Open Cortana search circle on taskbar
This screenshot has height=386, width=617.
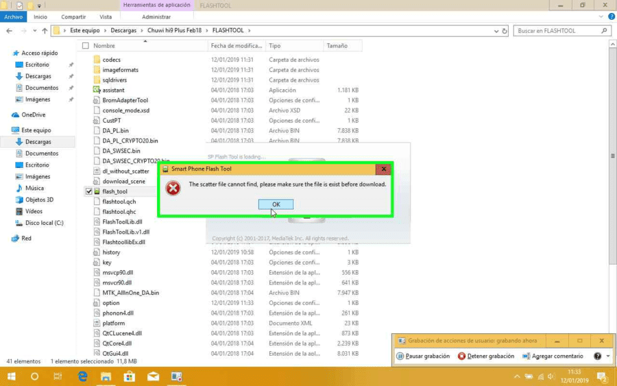tap(35, 376)
